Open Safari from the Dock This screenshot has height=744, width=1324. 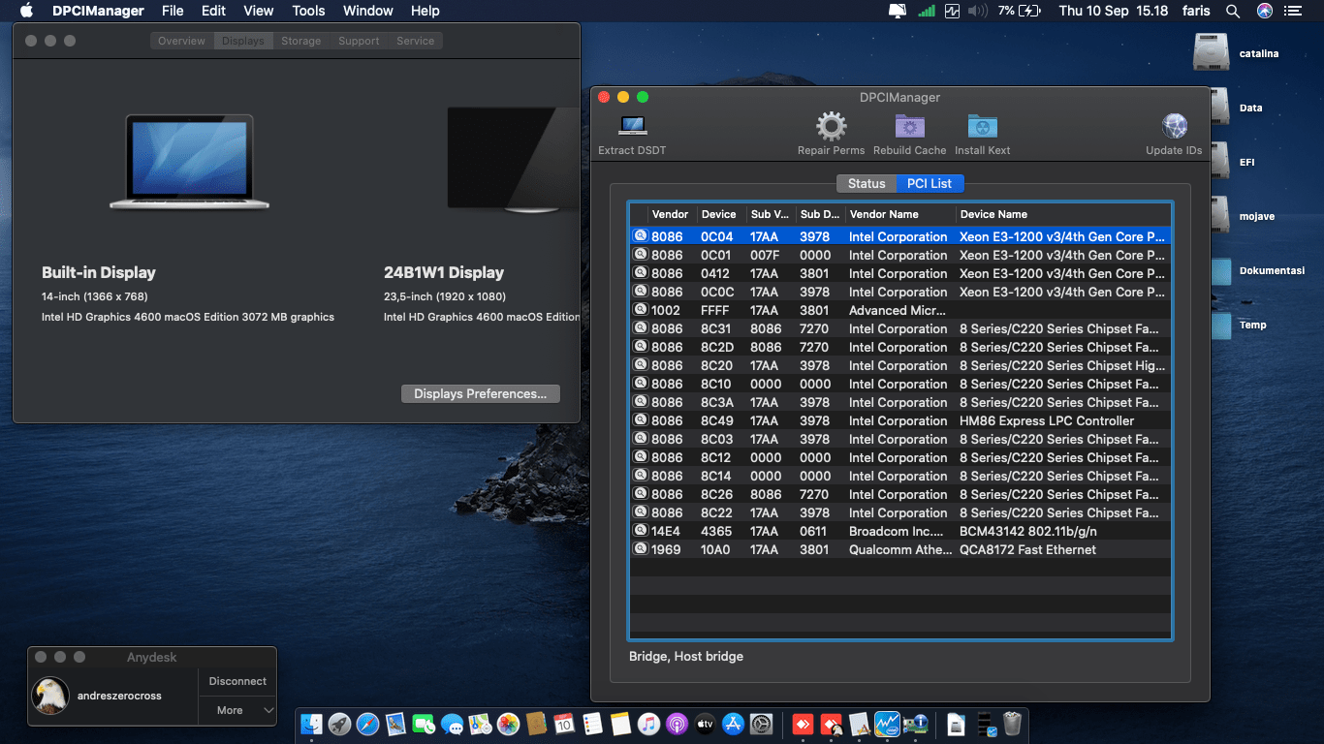tap(367, 724)
